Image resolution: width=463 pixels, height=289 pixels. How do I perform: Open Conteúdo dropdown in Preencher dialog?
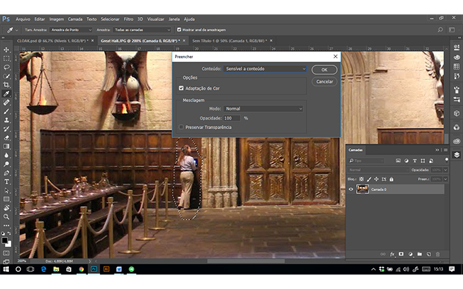pyautogui.click(x=265, y=69)
